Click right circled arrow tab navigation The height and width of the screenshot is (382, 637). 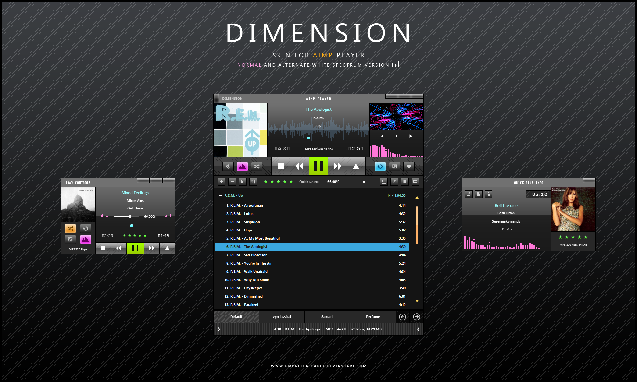tap(417, 317)
